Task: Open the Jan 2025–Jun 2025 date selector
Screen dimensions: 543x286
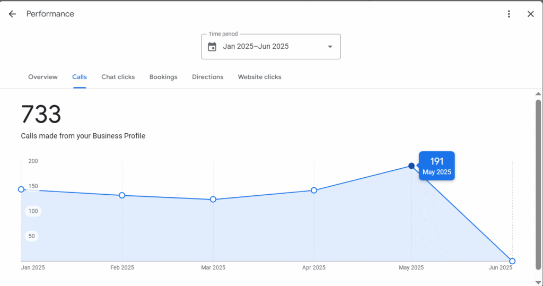Action: point(271,47)
